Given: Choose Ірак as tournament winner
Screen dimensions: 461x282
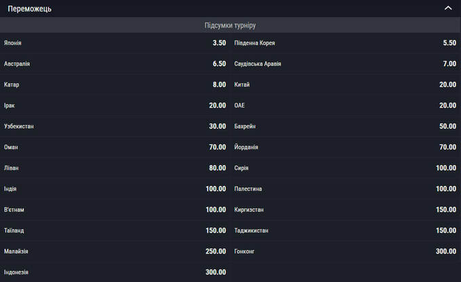Looking at the screenshot, I should tap(115, 105).
